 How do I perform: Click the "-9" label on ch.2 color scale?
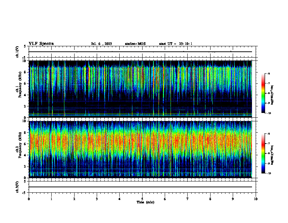pyautogui.click(x=268, y=163)
